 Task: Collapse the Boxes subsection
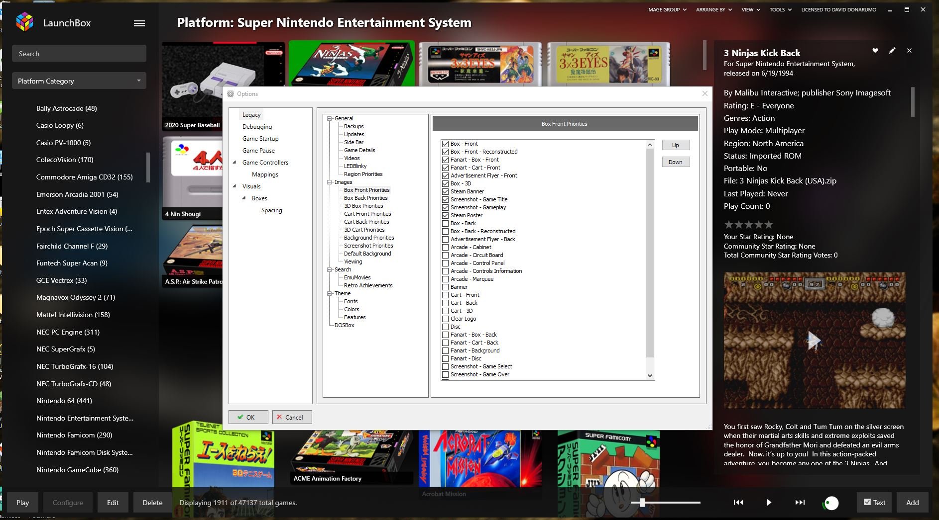(x=244, y=198)
